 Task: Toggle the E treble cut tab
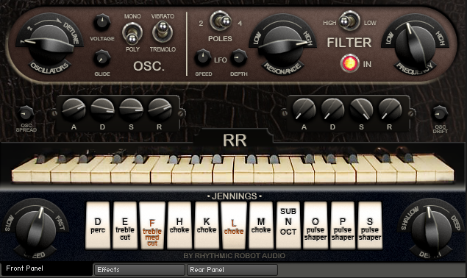[x=125, y=225]
